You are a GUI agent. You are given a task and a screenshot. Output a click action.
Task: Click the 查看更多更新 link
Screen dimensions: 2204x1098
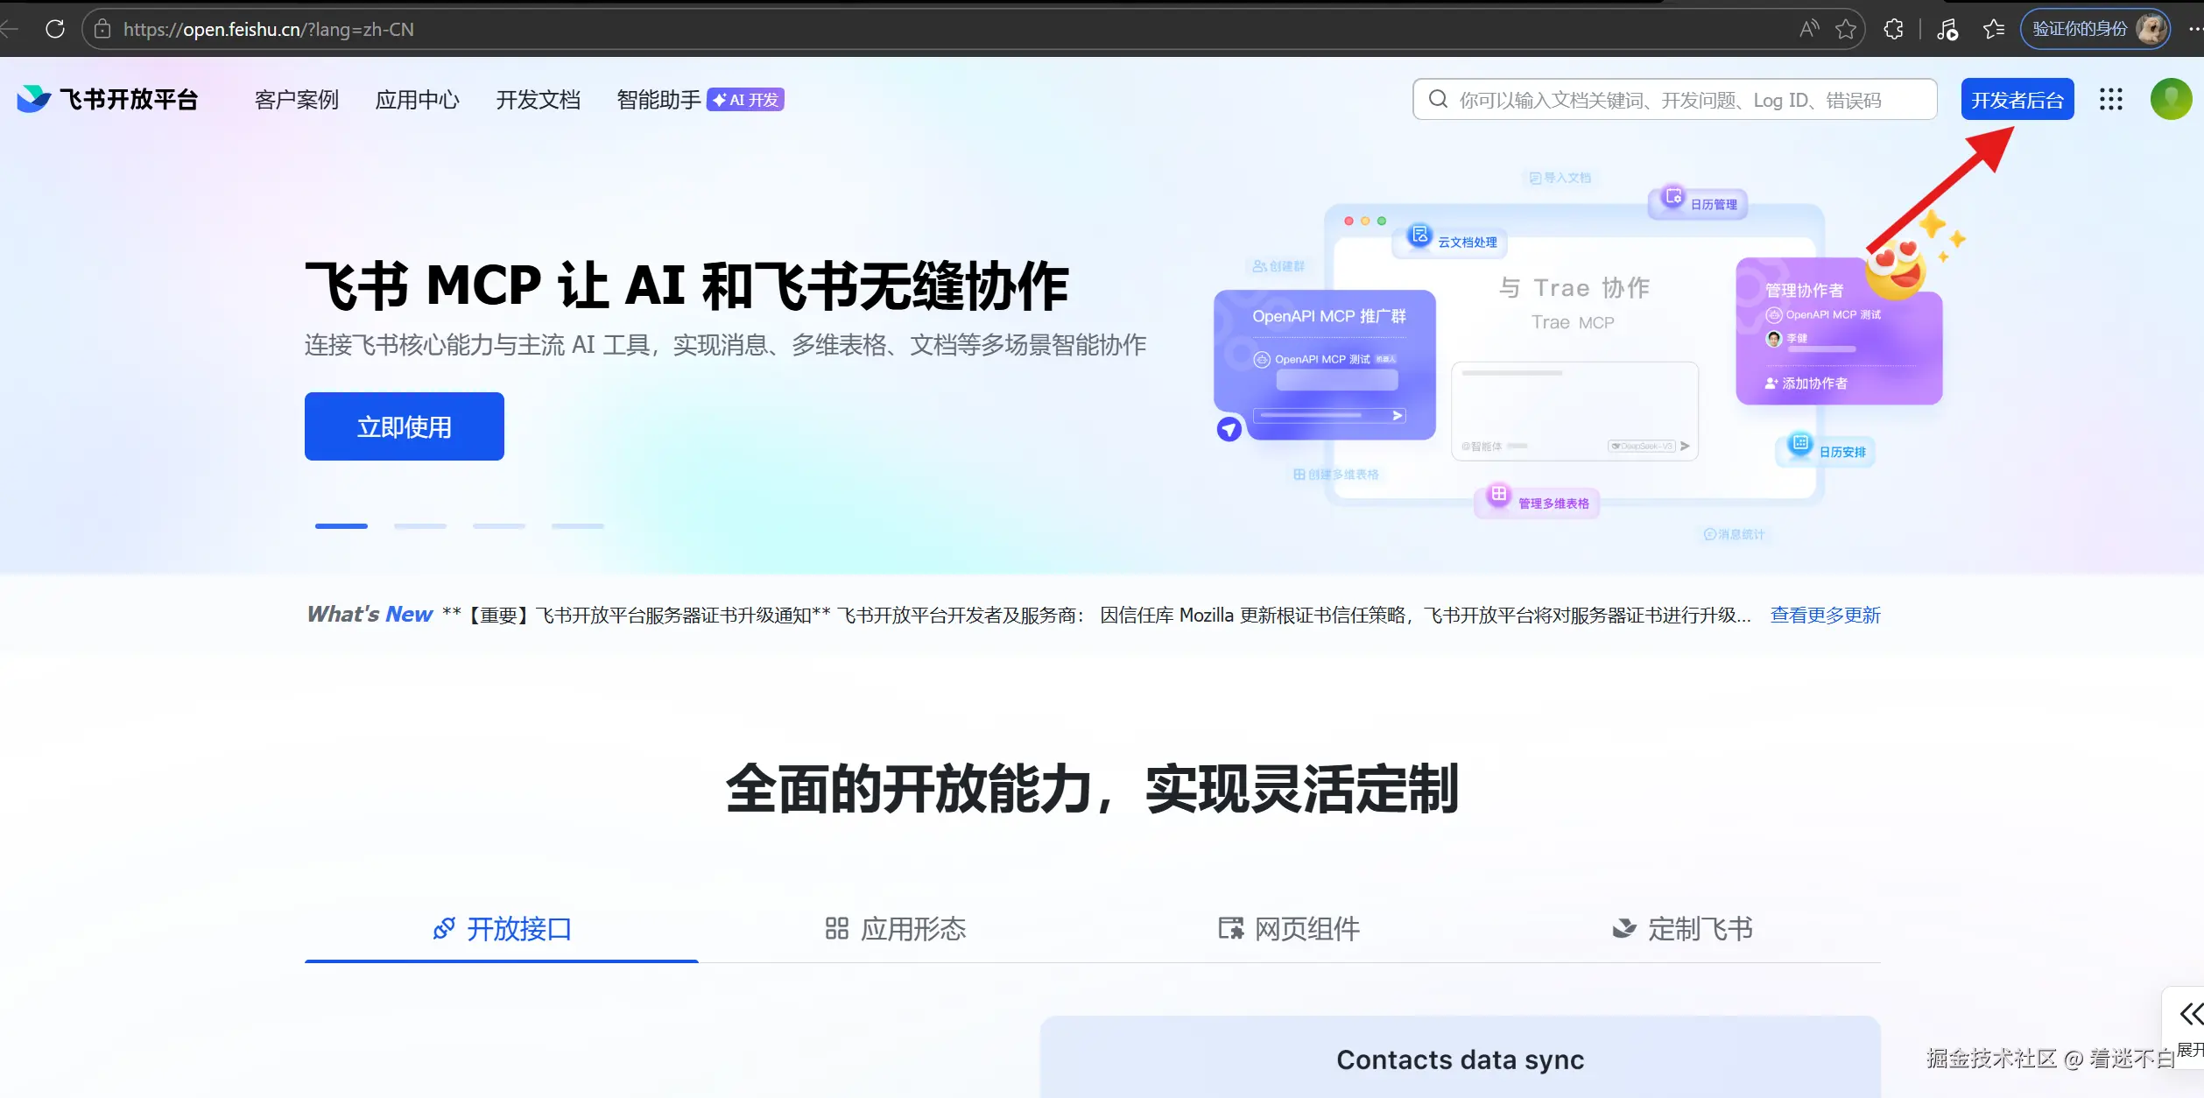(1825, 615)
